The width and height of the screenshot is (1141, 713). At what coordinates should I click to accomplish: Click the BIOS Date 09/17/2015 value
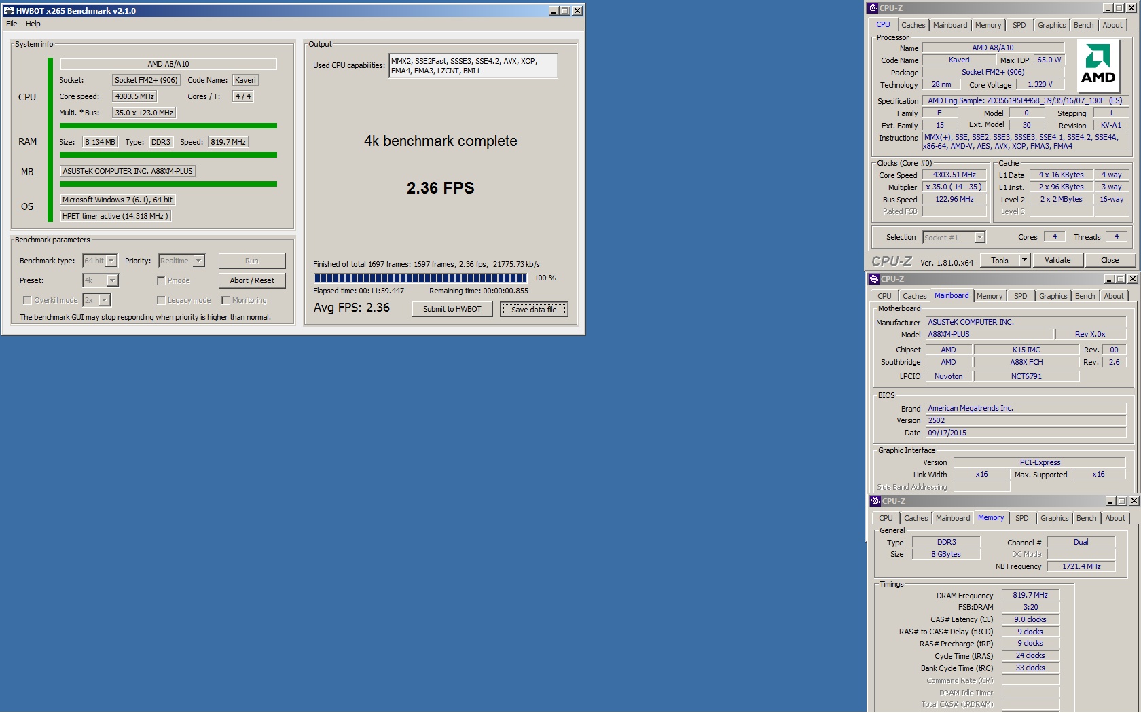tap(1026, 433)
